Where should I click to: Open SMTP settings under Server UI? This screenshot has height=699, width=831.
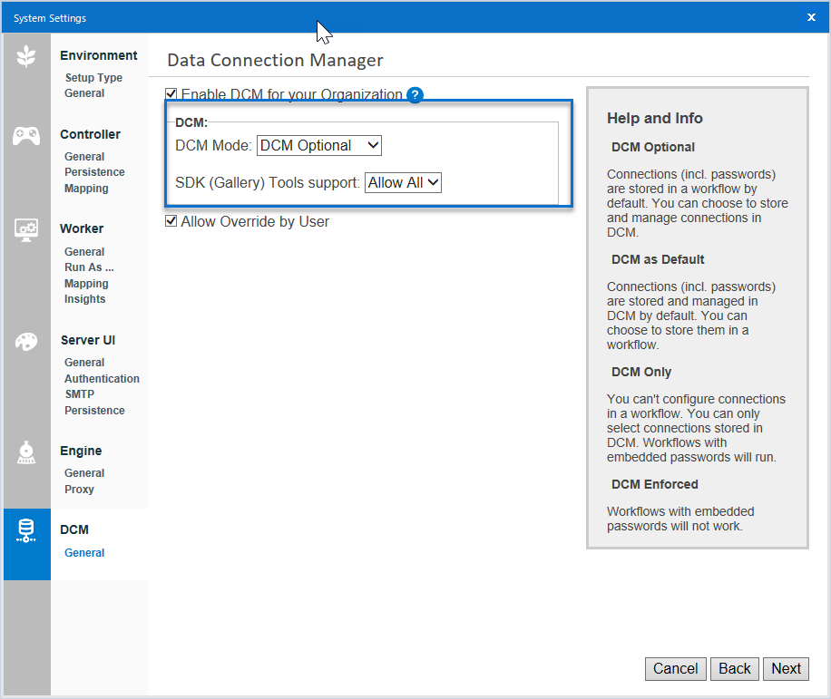[x=79, y=393]
